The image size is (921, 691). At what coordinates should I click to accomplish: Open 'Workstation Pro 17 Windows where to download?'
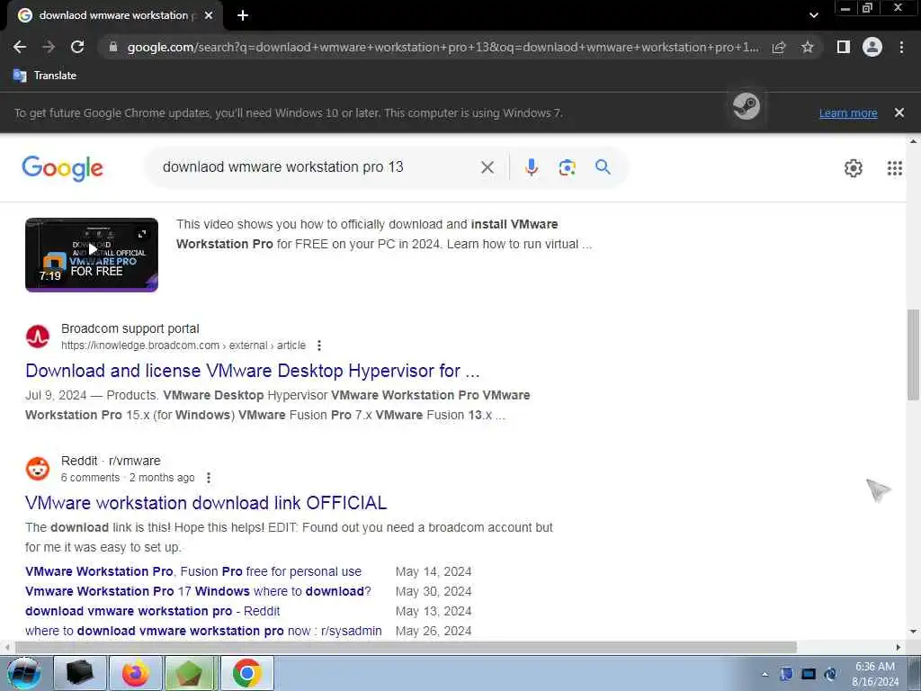(x=198, y=591)
